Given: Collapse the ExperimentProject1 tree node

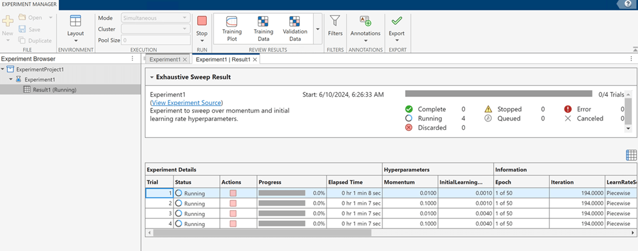Looking at the screenshot, I should click(x=4, y=70).
